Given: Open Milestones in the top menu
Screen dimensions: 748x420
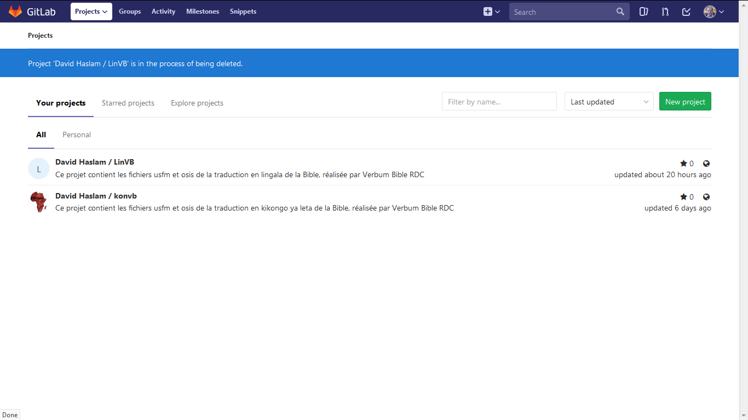Looking at the screenshot, I should tap(203, 11).
